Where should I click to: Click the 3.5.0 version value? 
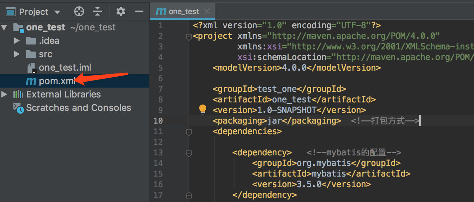[309, 184]
